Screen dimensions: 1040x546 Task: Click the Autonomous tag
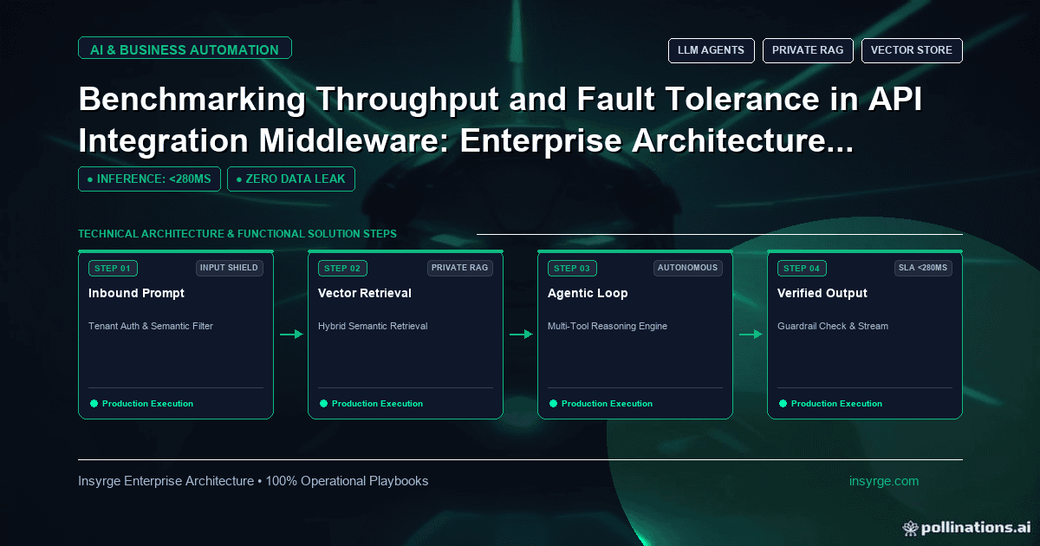[x=688, y=268]
